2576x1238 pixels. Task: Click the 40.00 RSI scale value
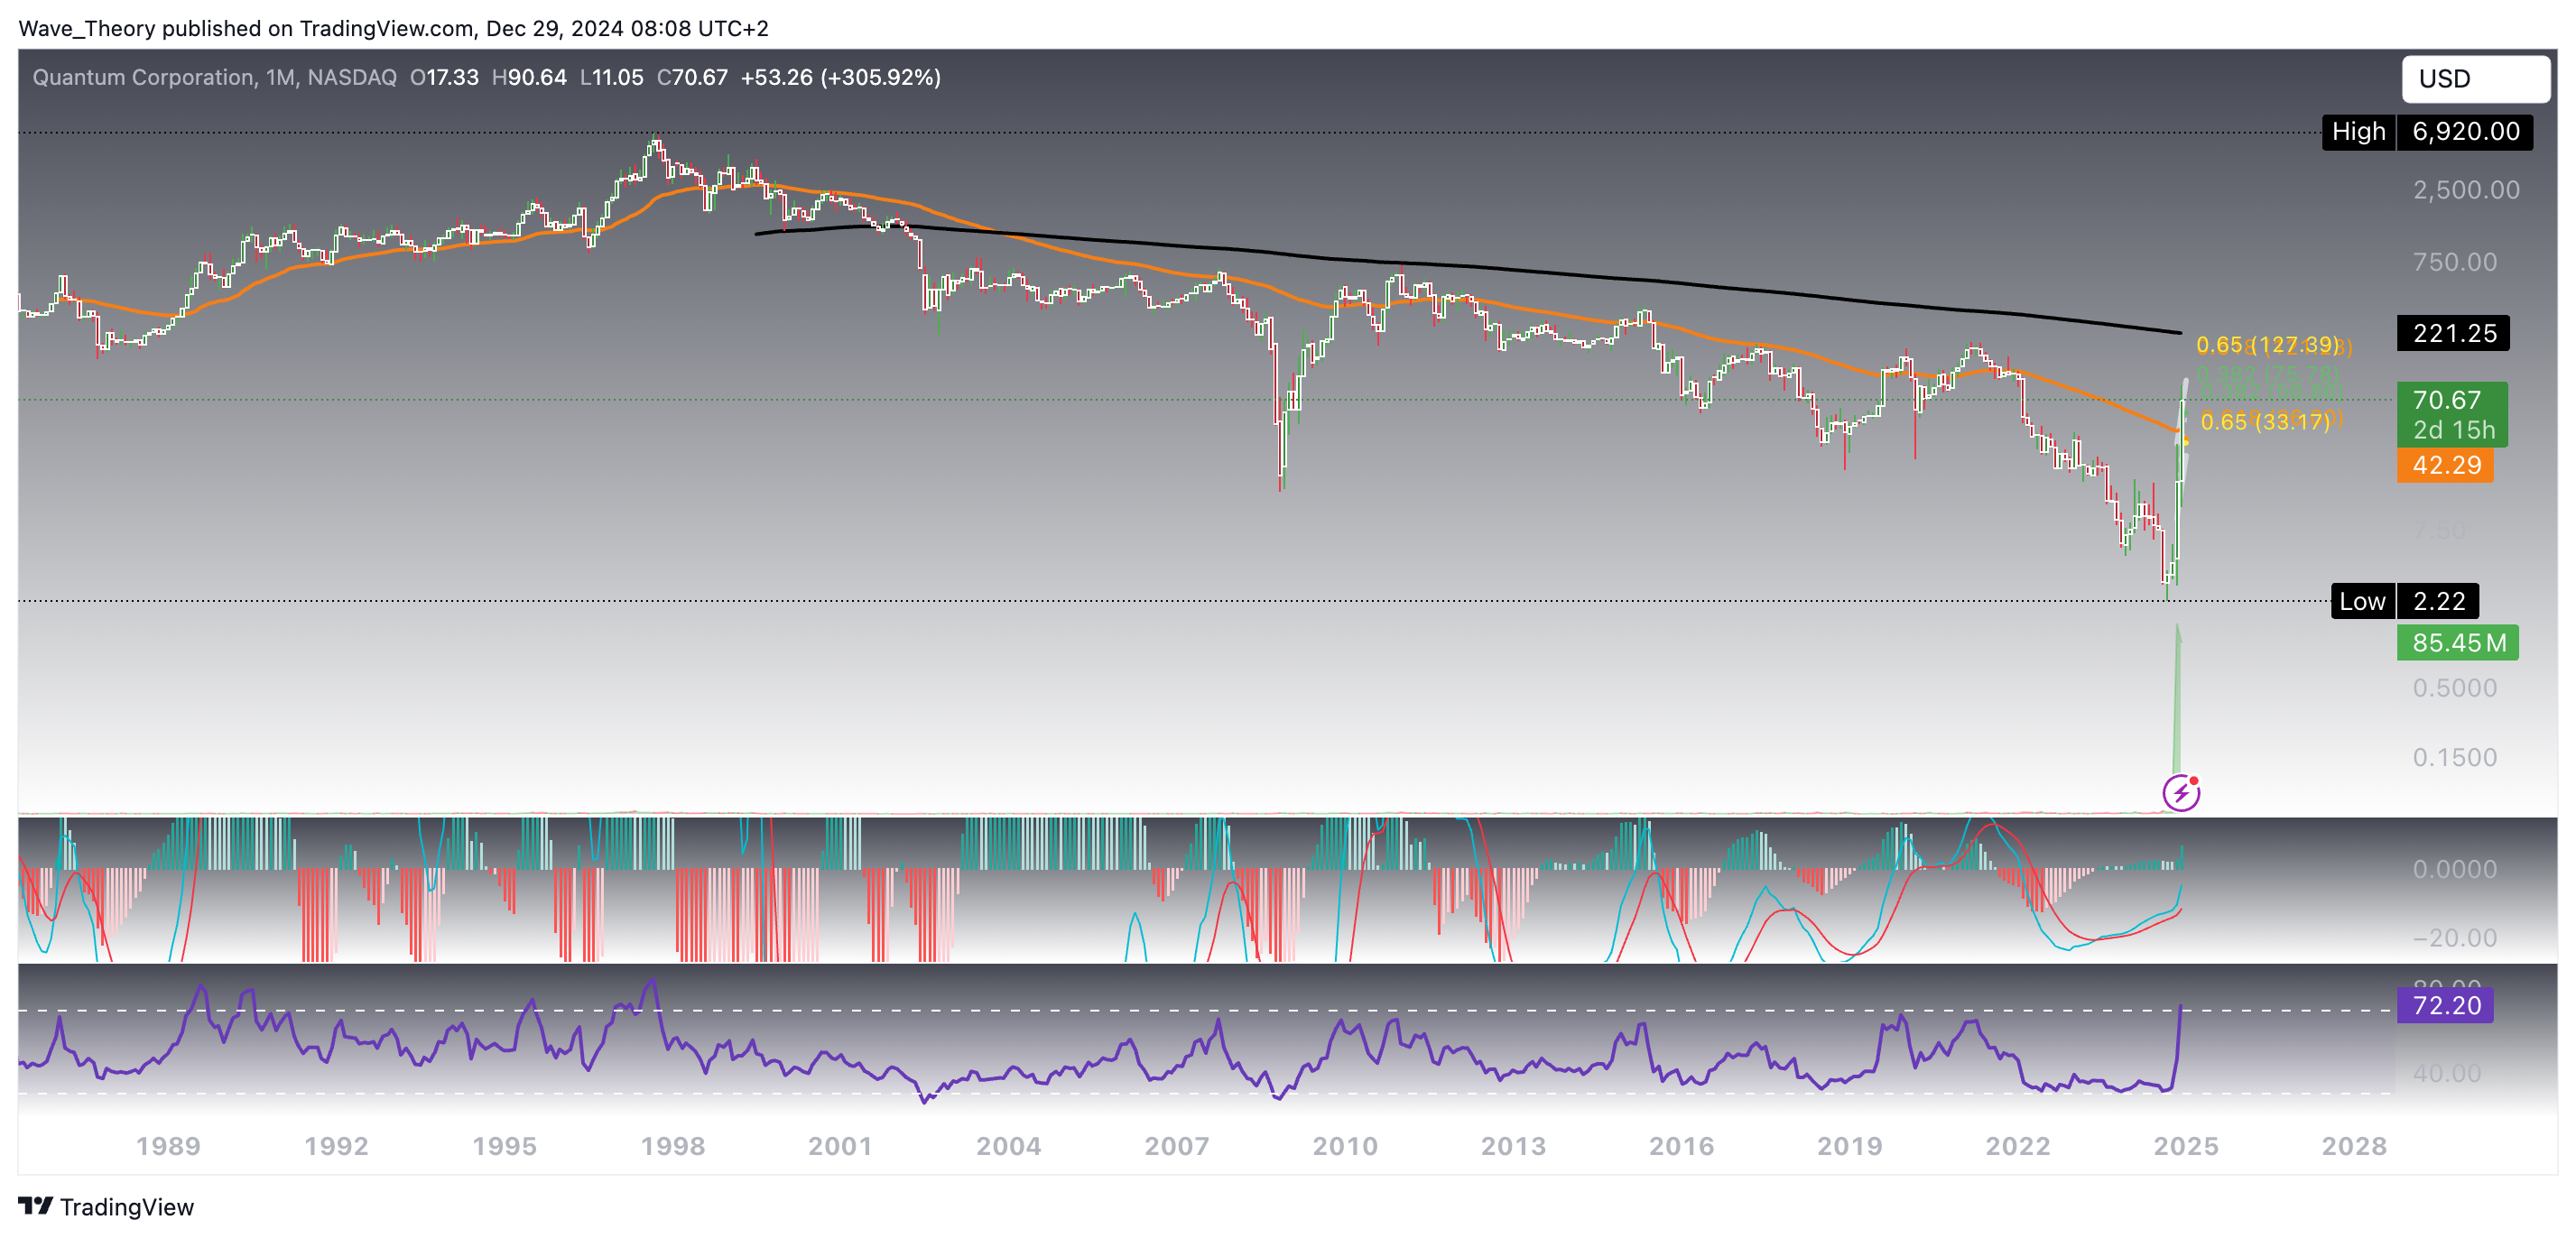(x=2446, y=1073)
